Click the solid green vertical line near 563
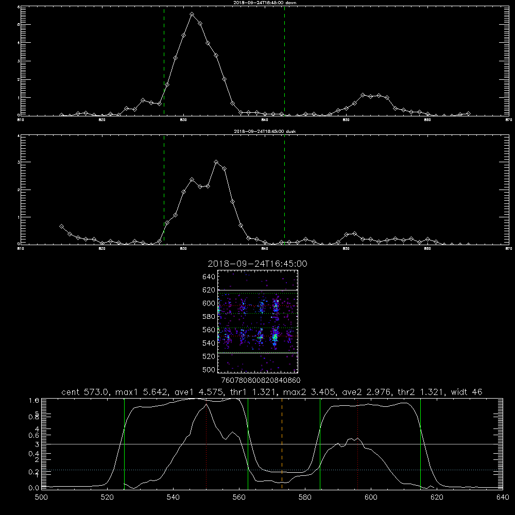Image resolution: width=515 pixels, height=515 pixels. (248, 443)
